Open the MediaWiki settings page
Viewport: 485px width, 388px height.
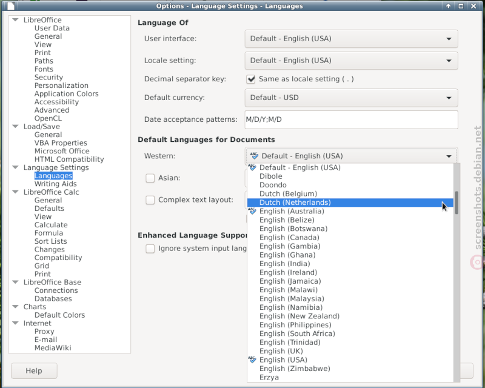53,348
